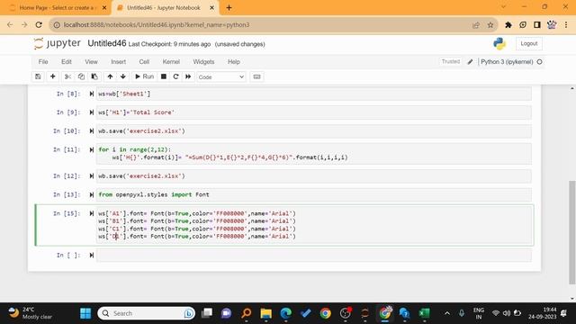This screenshot has width=576, height=324.
Task: Open a new browser tab
Action: tap(229, 8)
